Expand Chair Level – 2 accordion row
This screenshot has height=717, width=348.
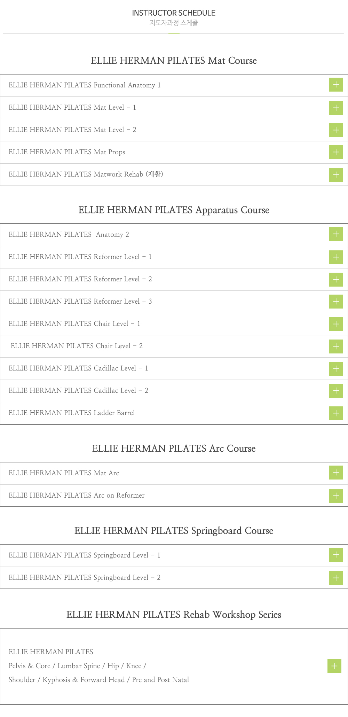coord(174,346)
